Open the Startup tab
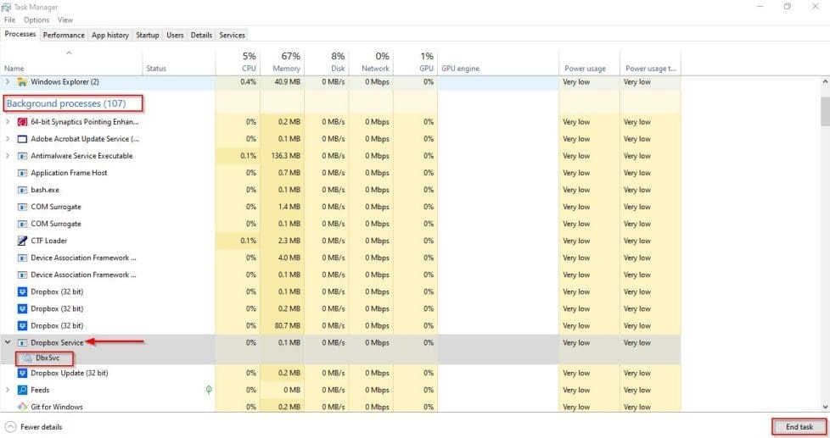Screen dimensions: 830x438 coord(147,35)
